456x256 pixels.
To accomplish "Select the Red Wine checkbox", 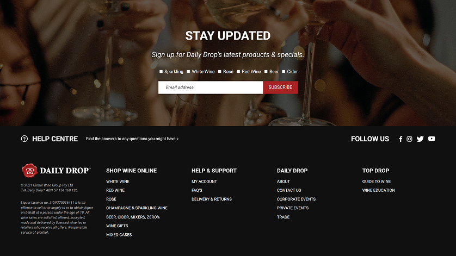I will coord(238,72).
